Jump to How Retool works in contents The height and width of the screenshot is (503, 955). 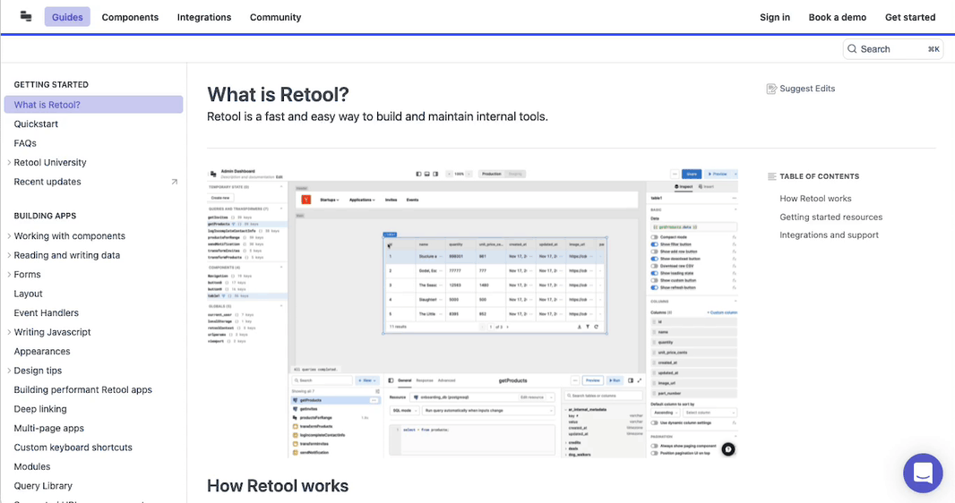[x=815, y=199]
